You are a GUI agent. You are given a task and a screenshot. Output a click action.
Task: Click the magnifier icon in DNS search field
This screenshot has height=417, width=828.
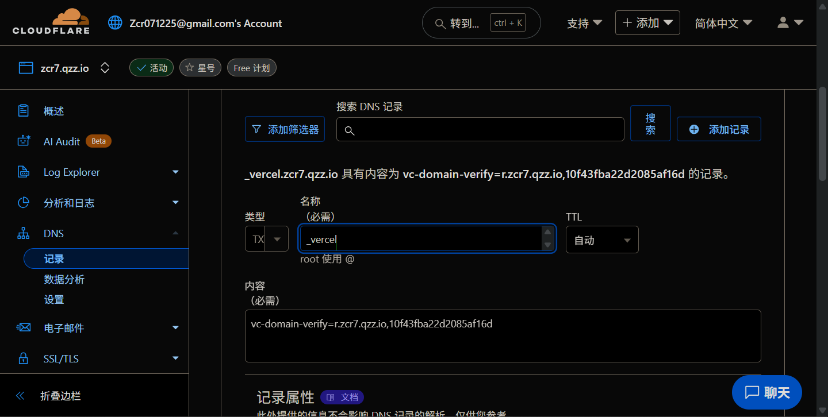point(349,130)
